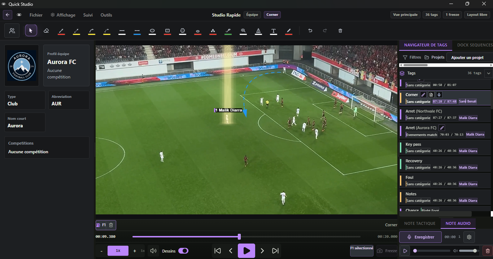Start recording with Enregistrer button
The image size is (493, 259).
420,237
